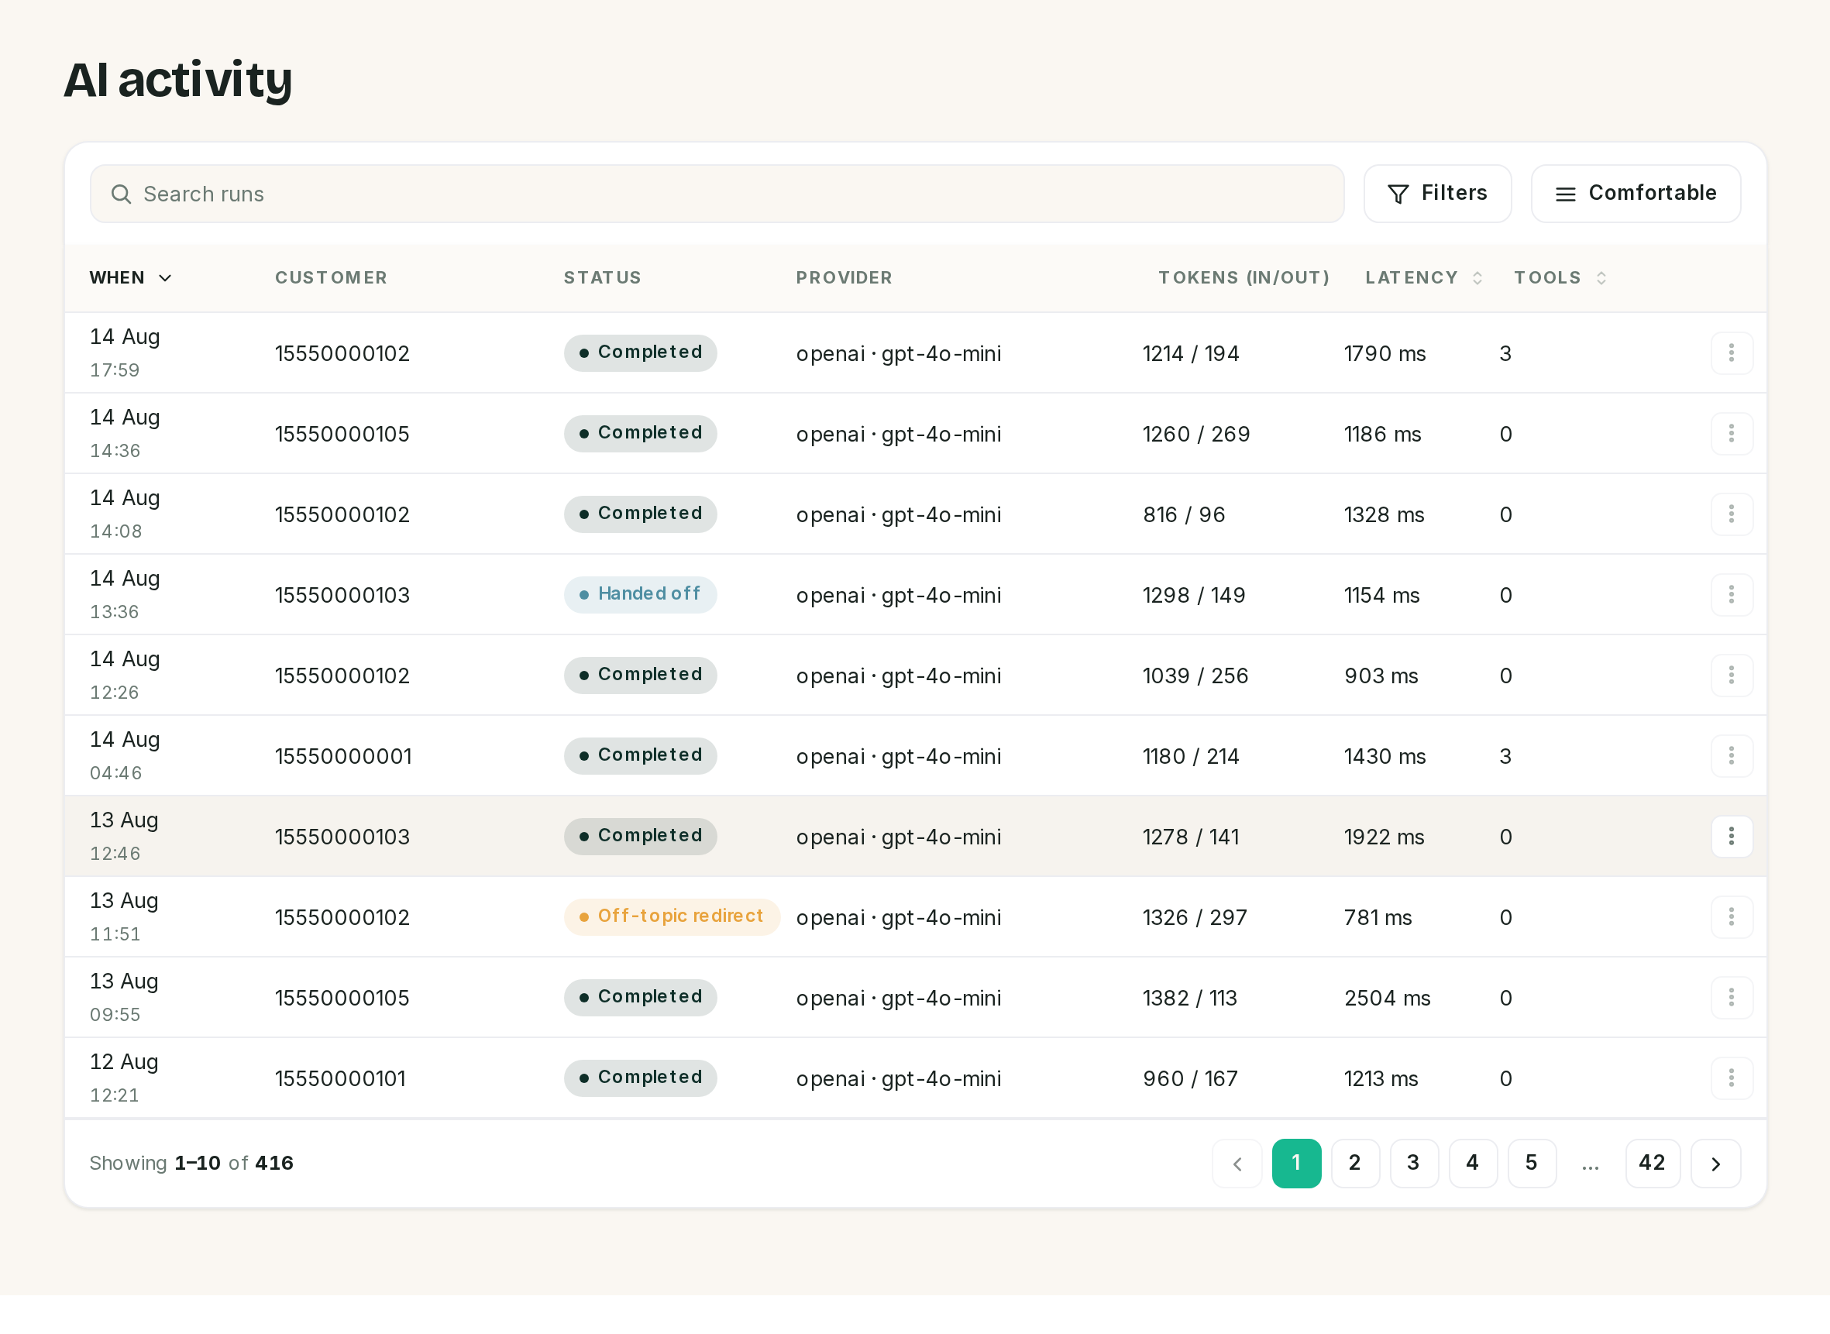This screenshot has height=1334, width=1830.
Task: Select customer 15550000001
Action: point(343,757)
